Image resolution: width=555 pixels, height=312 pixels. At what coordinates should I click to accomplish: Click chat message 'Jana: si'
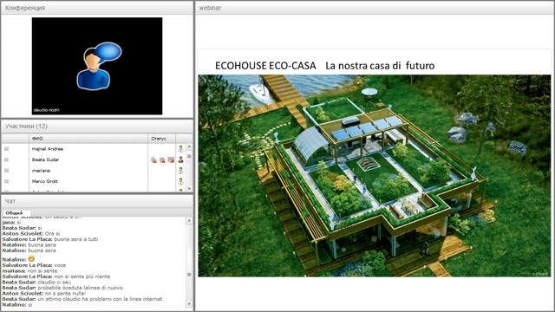(x=11, y=223)
